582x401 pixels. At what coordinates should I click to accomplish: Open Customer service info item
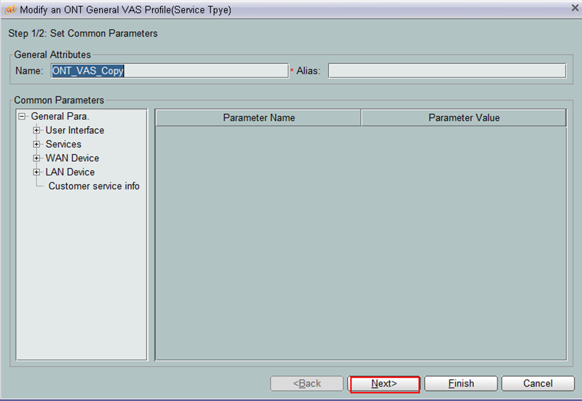[x=94, y=186]
